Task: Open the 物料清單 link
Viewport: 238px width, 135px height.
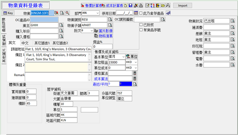Action: pos(104,36)
